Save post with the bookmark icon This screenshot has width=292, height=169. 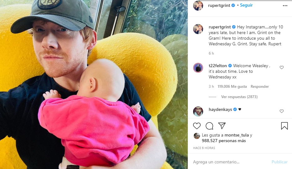[x=284, y=126]
